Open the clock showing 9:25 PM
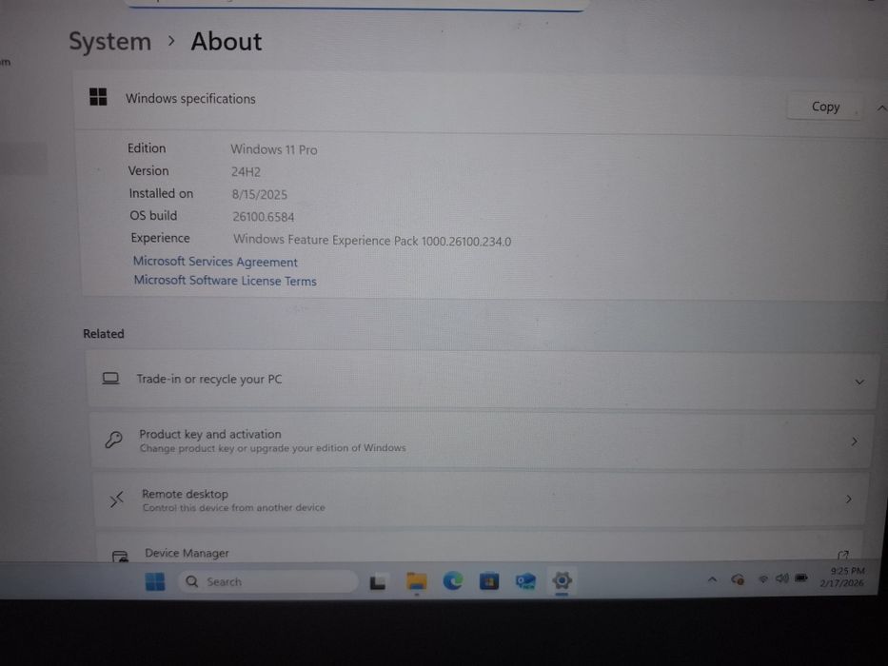 click(x=842, y=577)
